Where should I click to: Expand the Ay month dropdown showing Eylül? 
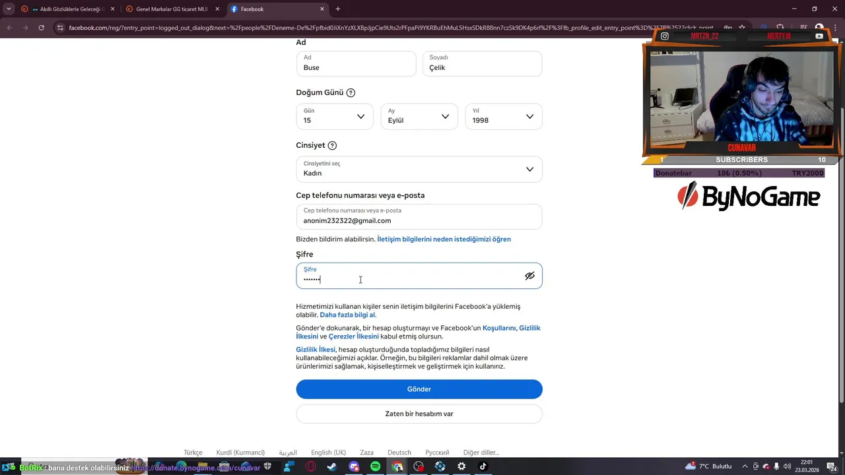[419, 116]
